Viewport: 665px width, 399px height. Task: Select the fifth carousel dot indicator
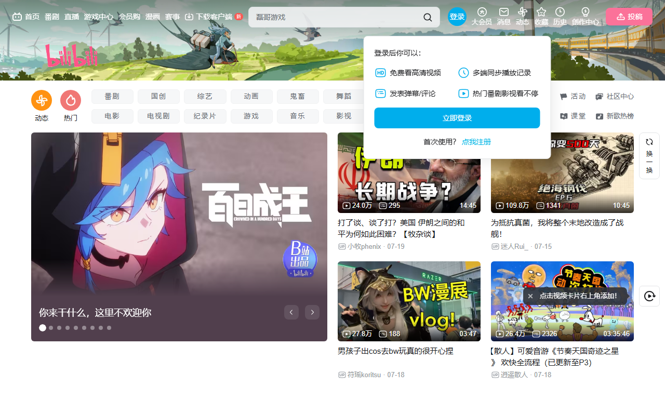(x=76, y=328)
